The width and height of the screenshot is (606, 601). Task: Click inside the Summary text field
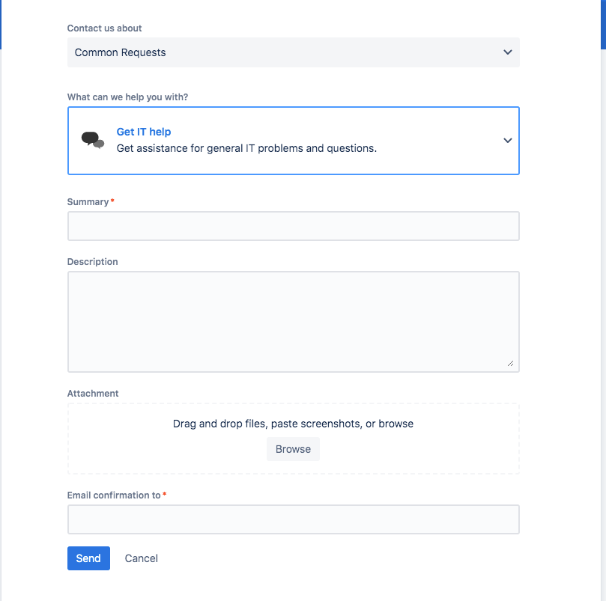click(x=293, y=225)
